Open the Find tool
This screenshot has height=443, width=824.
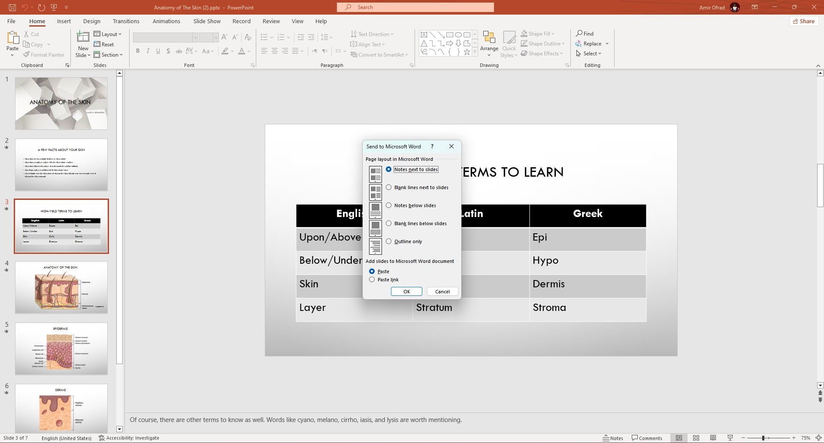pos(585,33)
